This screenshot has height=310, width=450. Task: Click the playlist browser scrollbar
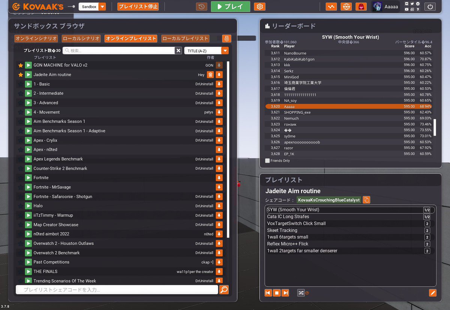point(228,149)
